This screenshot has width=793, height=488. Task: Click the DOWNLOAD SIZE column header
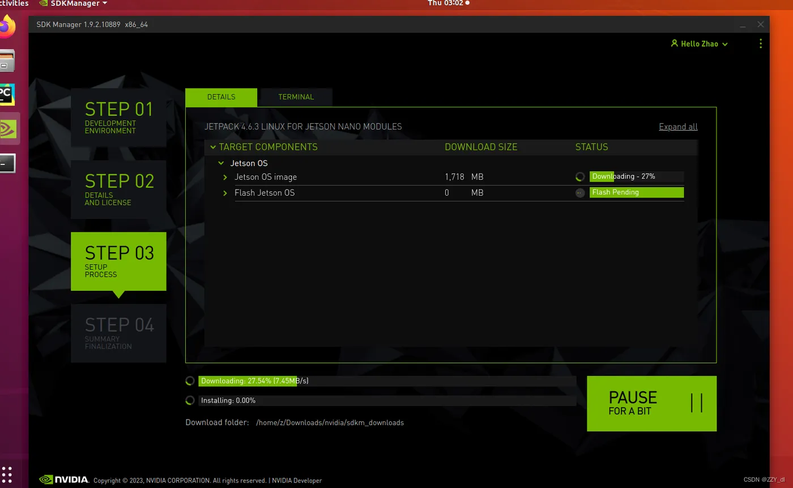[x=481, y=147]
